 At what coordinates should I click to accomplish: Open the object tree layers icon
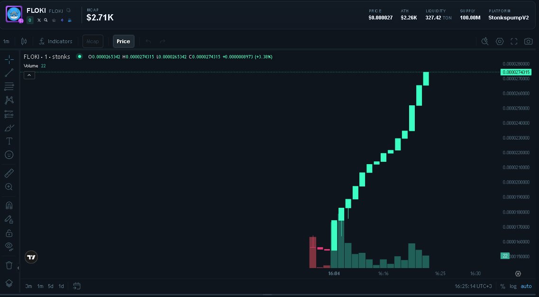pyautogui.click(x=9, y=283)
